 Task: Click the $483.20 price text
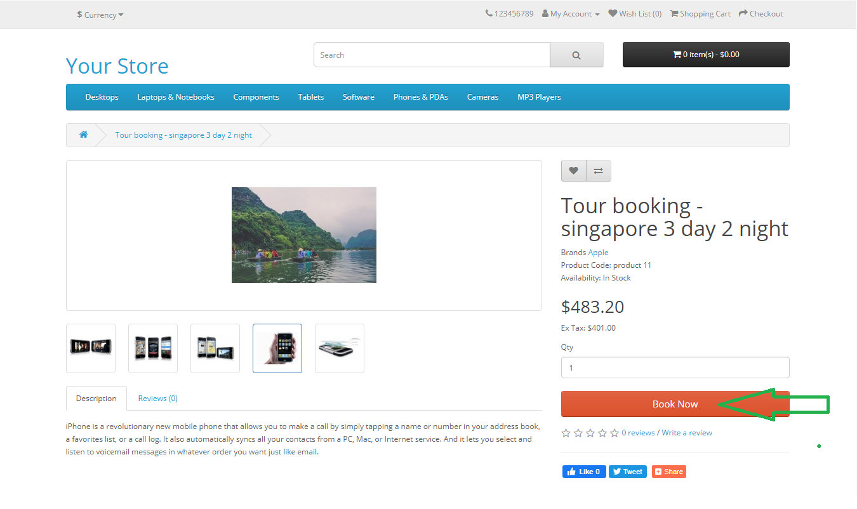(x=593, y=307)
